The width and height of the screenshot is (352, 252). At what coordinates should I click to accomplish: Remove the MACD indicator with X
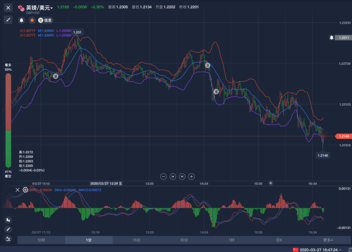[x=17, y=190]
